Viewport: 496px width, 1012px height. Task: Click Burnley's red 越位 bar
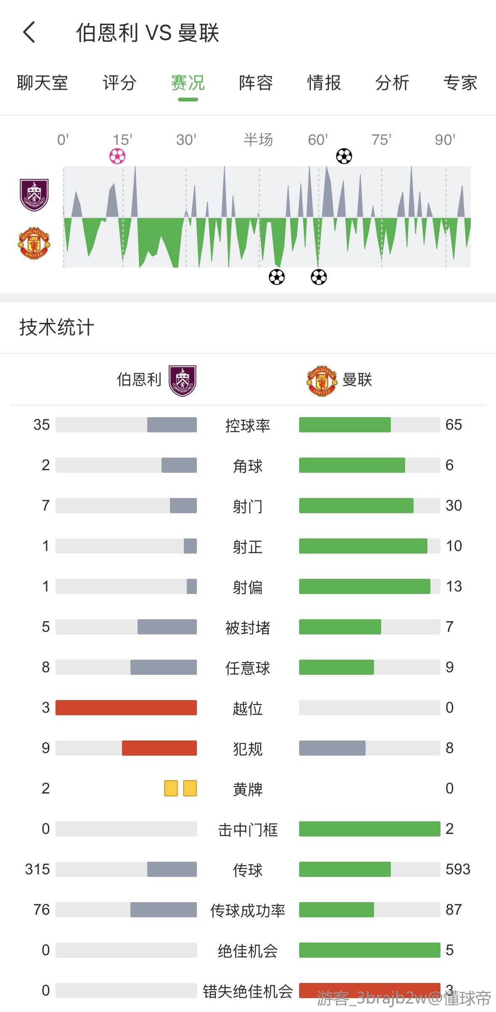pyautogui.click(x=126, y=708)
